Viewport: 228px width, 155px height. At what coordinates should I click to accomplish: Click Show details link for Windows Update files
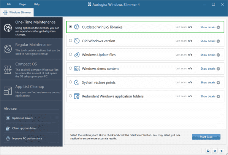(208, 55)
